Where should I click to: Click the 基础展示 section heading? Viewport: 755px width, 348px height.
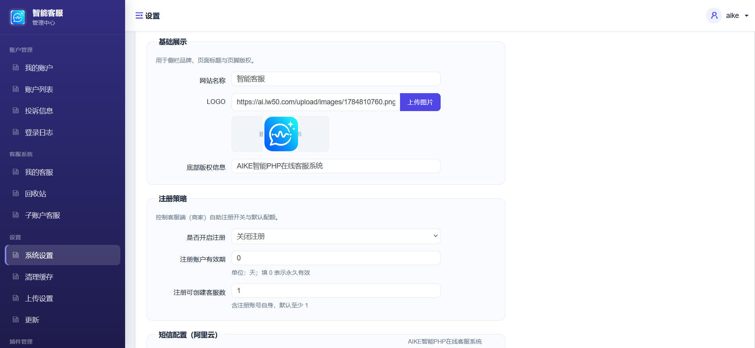coord(173,42)
